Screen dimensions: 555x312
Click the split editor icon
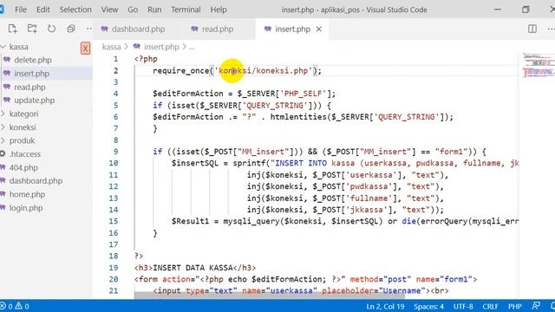point(532,29)
